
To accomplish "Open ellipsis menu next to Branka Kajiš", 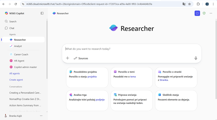I will point(41,116).
